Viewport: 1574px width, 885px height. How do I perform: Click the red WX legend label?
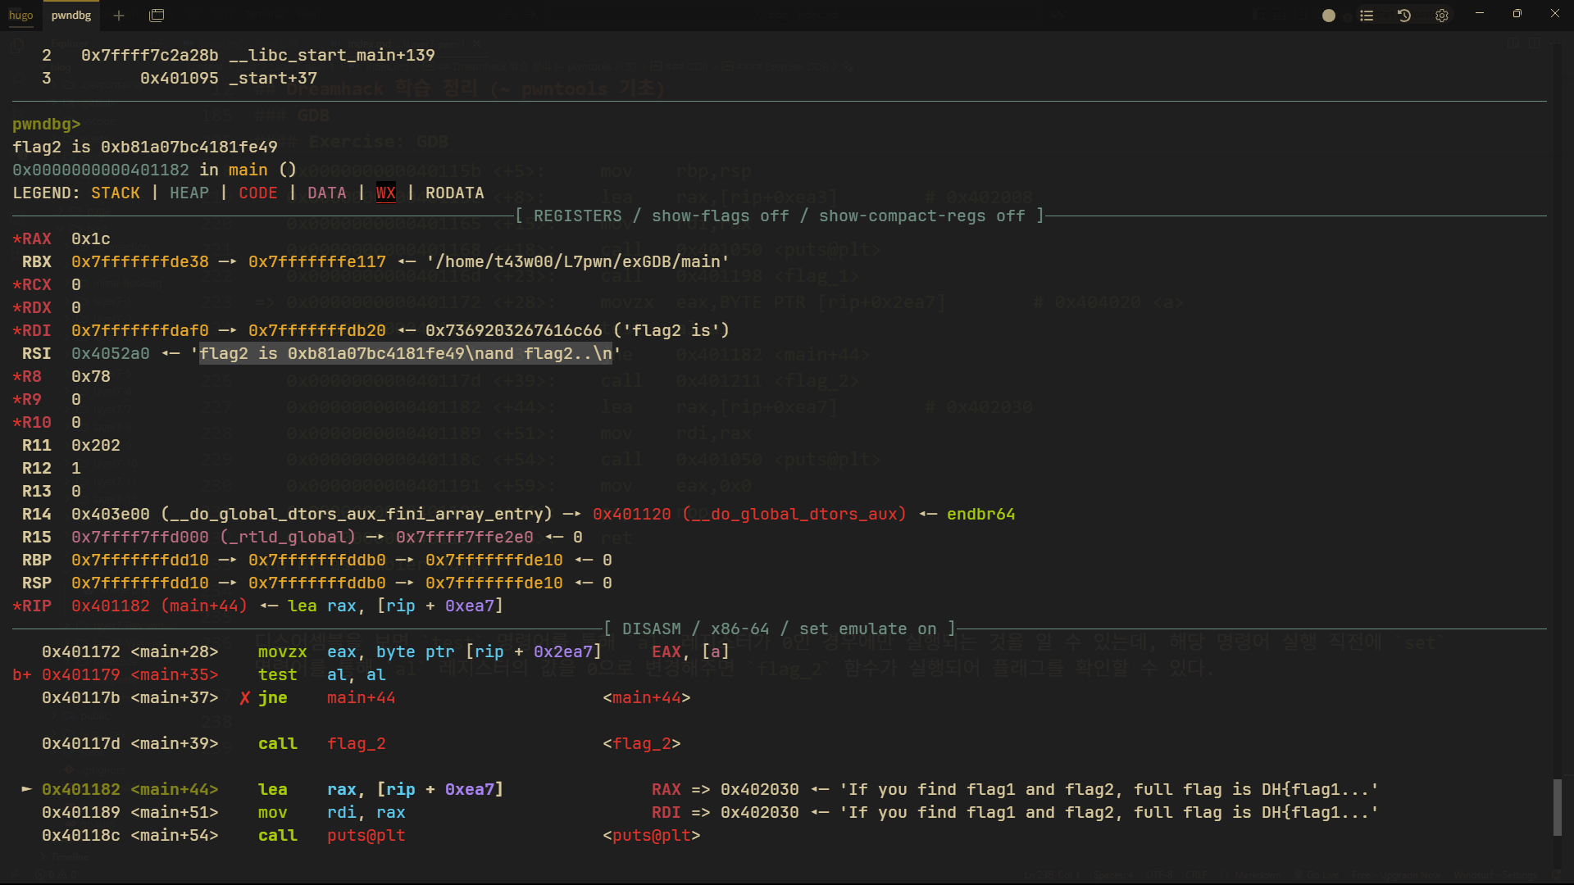pyautogui.click(x=385, y=193)
